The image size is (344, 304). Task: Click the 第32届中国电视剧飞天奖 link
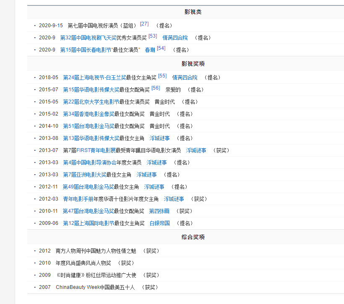pyautogui.click(x=88, y=38)
